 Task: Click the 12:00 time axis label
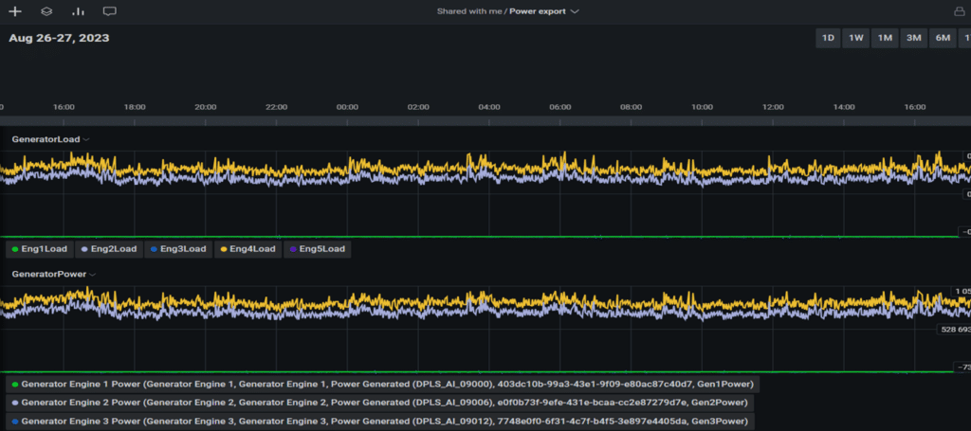[x=773, y=107]
